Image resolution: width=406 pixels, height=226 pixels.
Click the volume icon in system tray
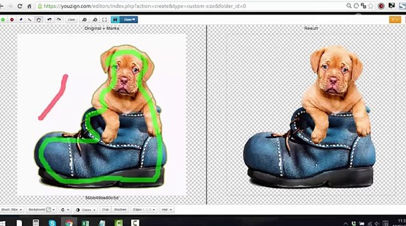pos(377,223)
